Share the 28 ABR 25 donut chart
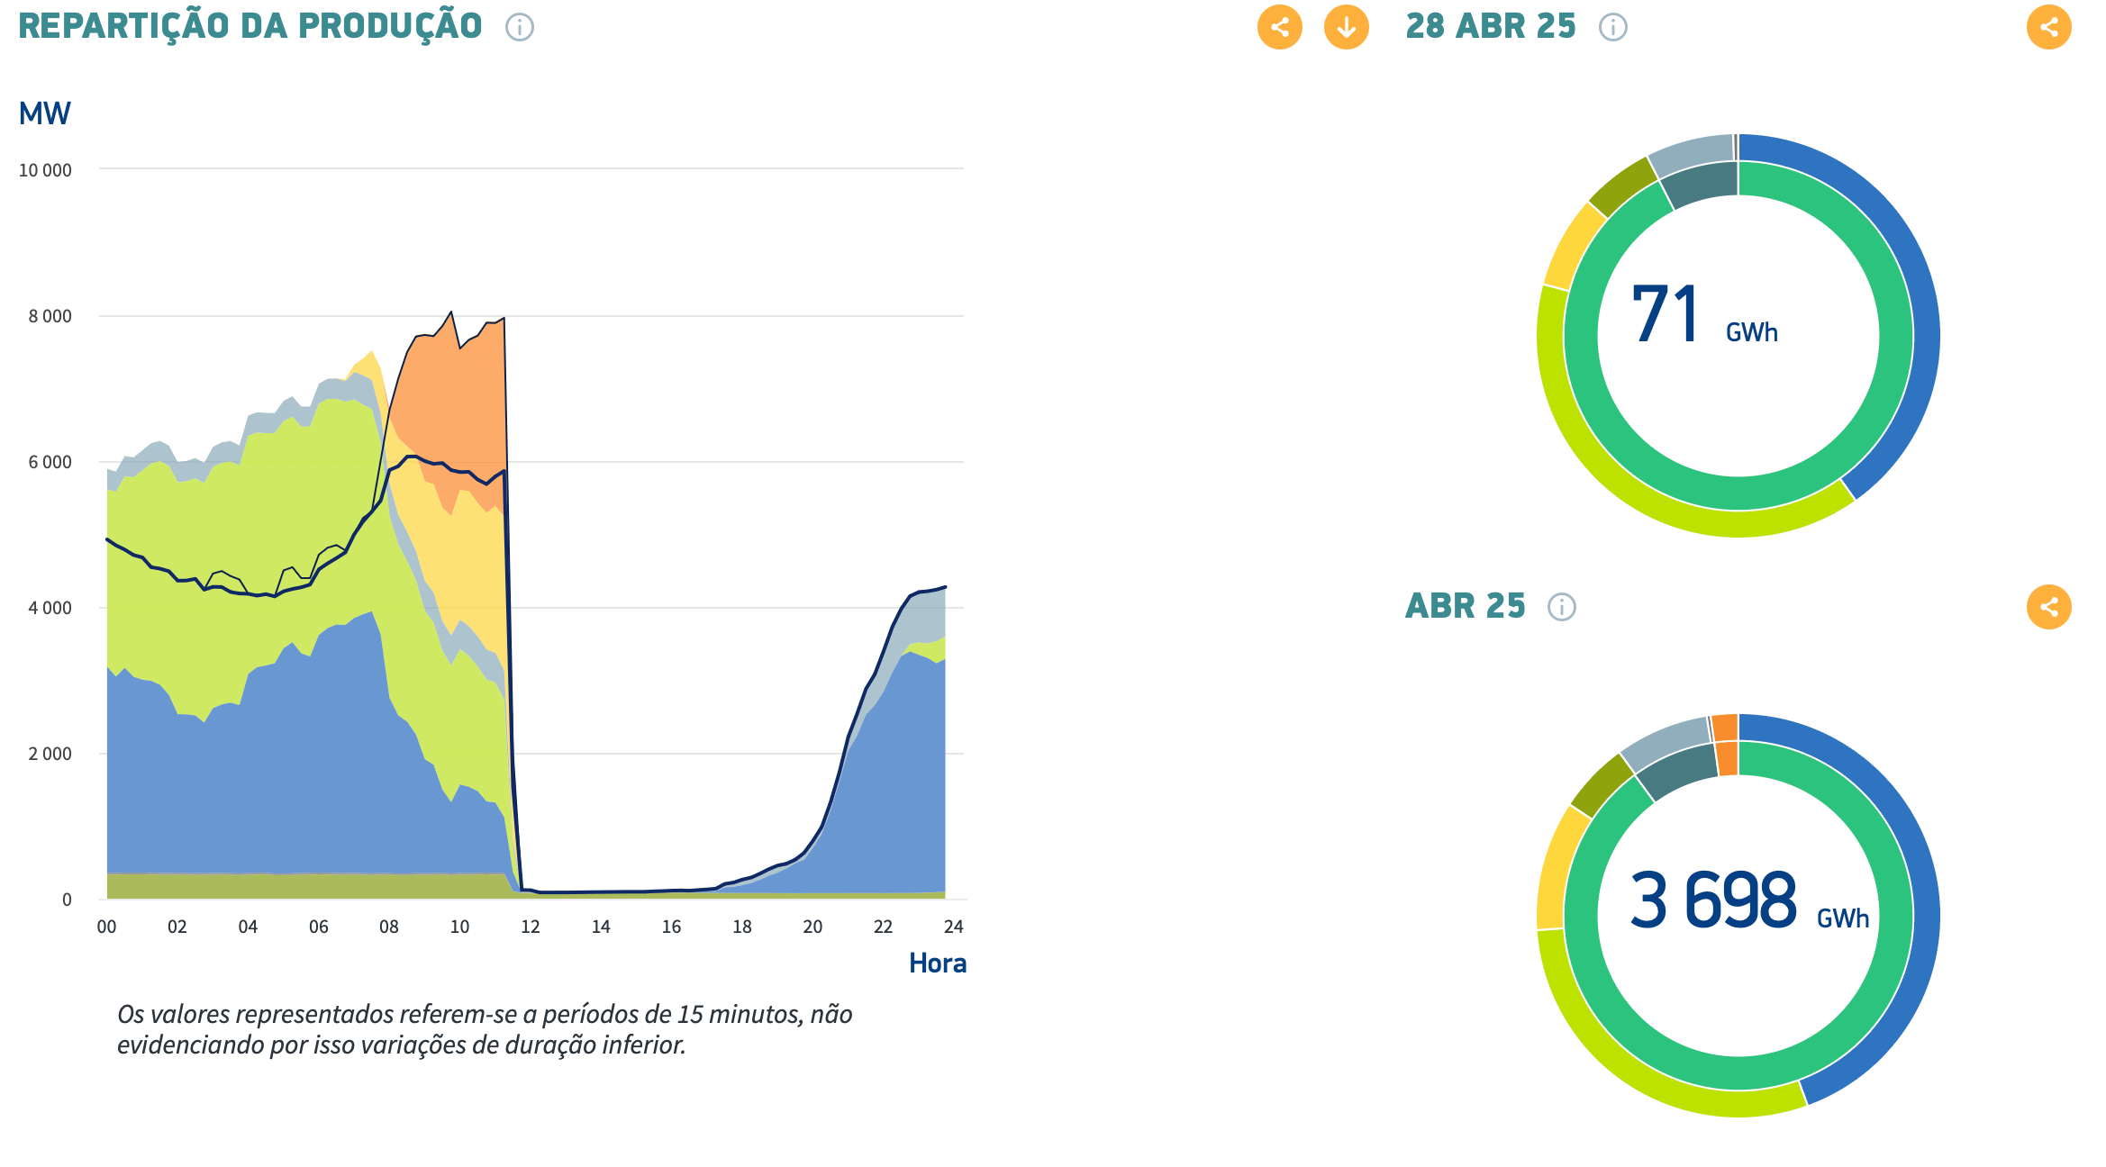The height and width of the screenshot is (1167, 2106). 2048,27
